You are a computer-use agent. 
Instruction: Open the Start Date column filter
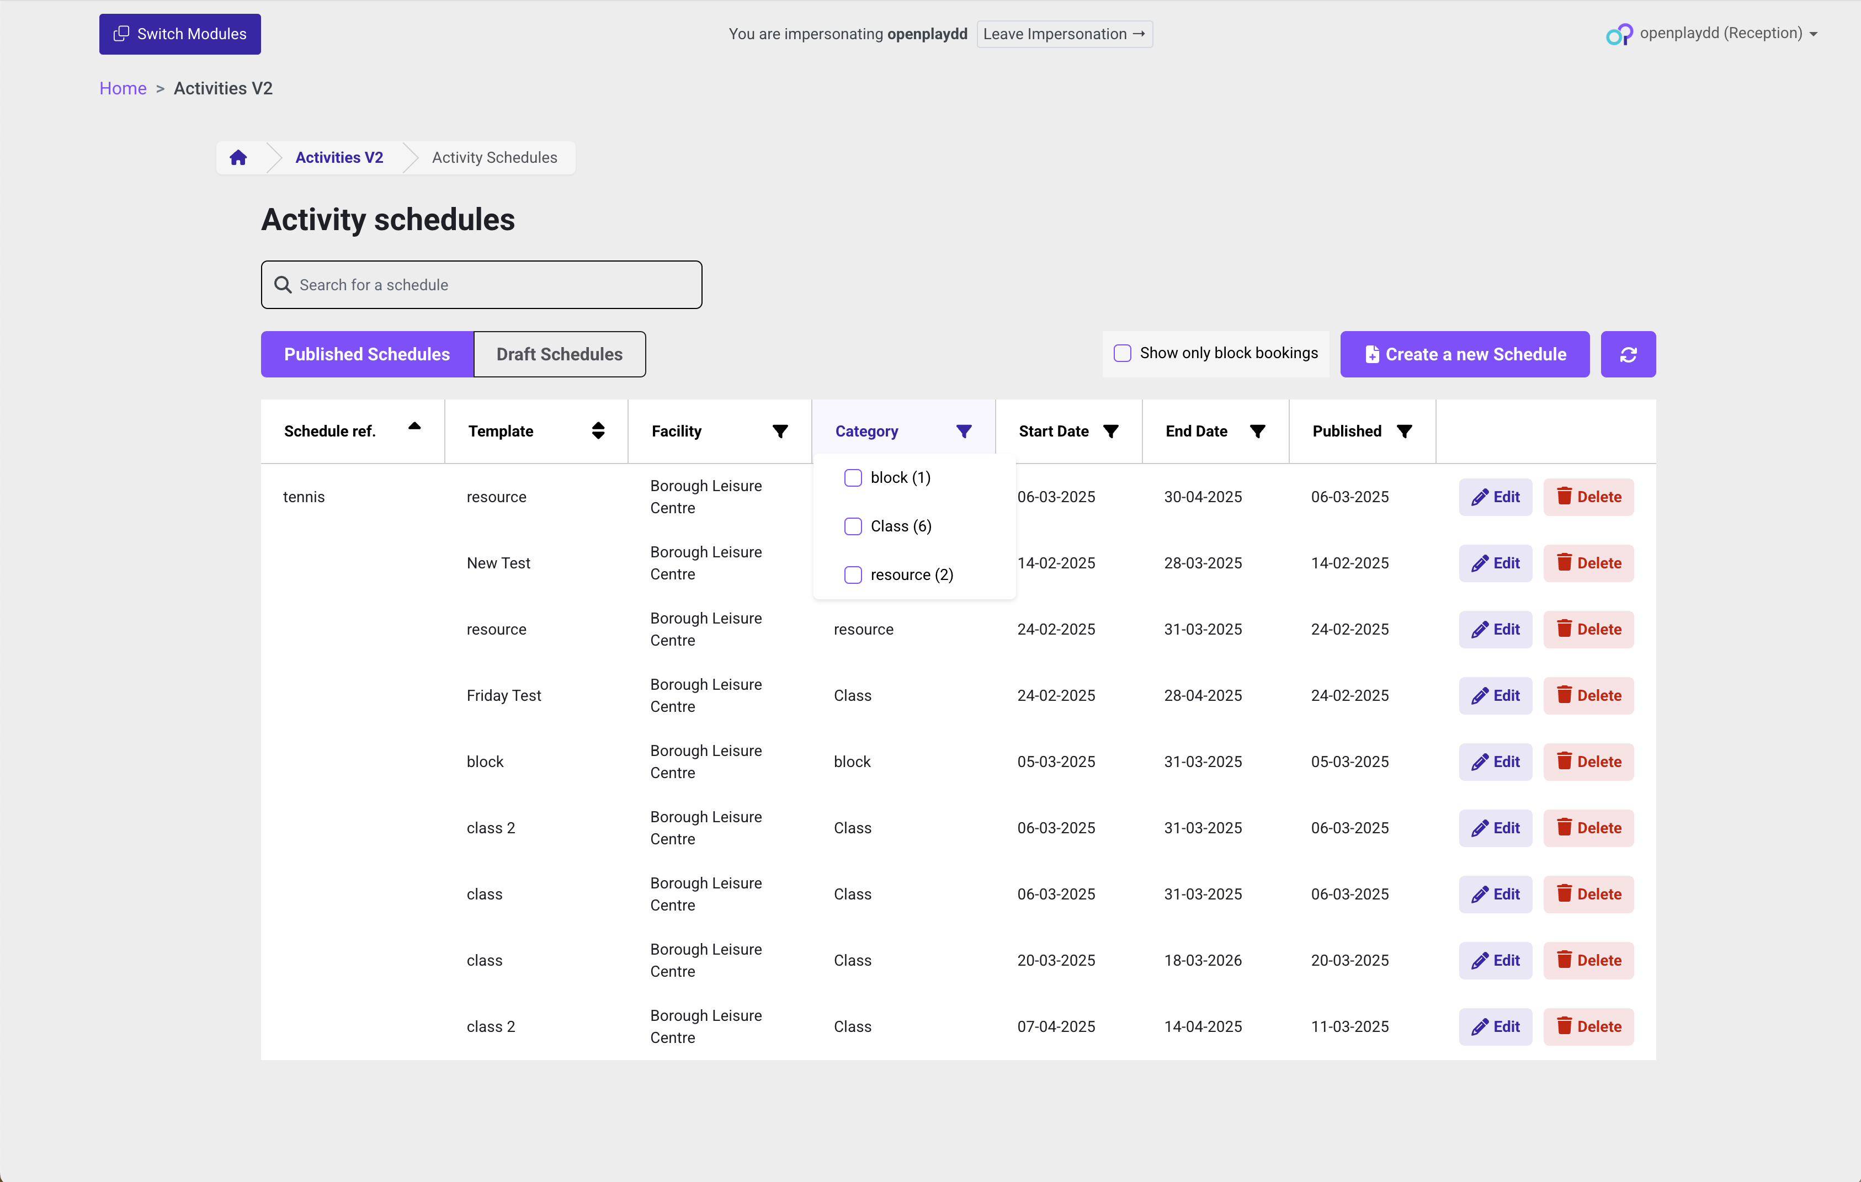click(1110, 431)
